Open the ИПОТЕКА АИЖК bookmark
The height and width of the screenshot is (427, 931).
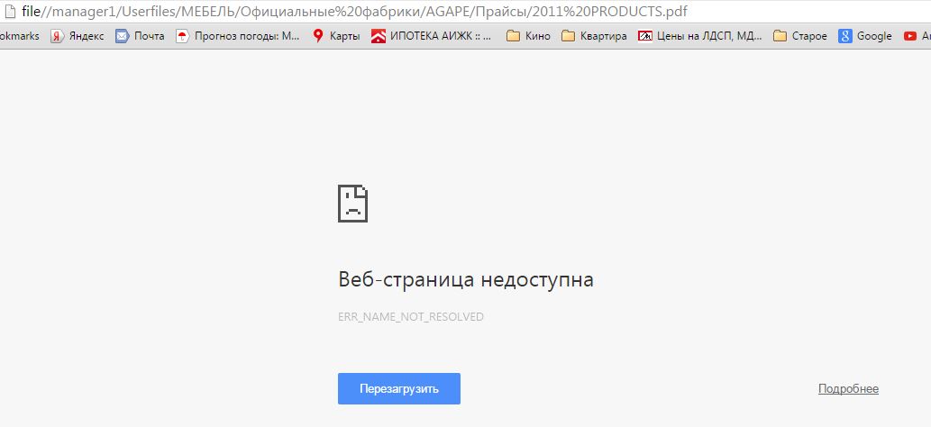[432, 36]
